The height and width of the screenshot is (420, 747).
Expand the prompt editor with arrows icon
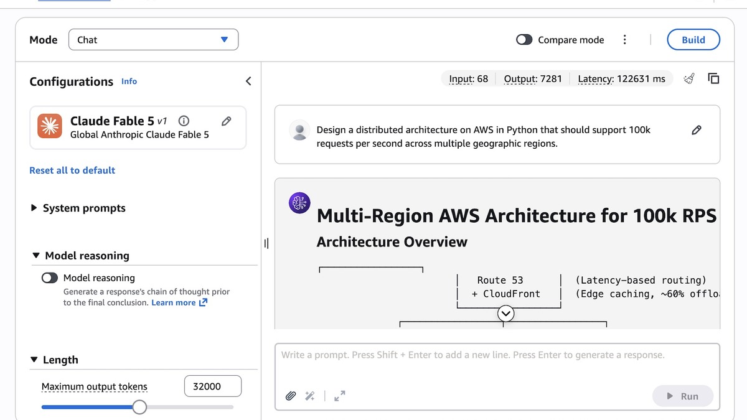click(x=340, y=396)
